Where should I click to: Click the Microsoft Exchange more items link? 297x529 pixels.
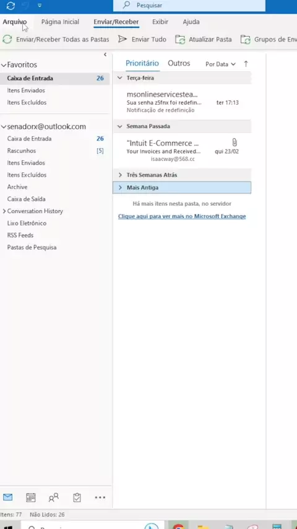[x=182, y=216]
